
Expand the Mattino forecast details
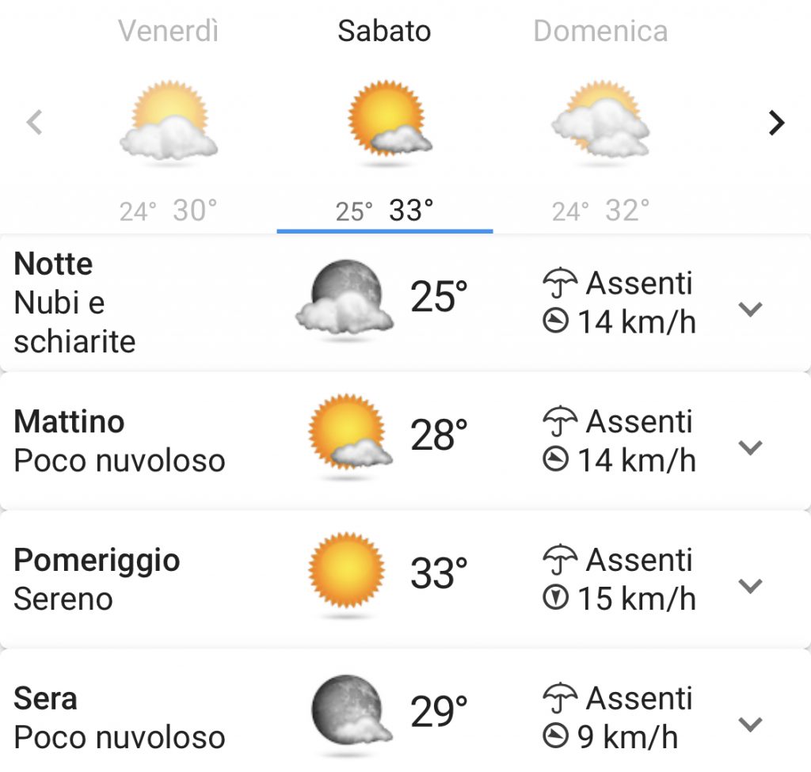click(750, 447)
